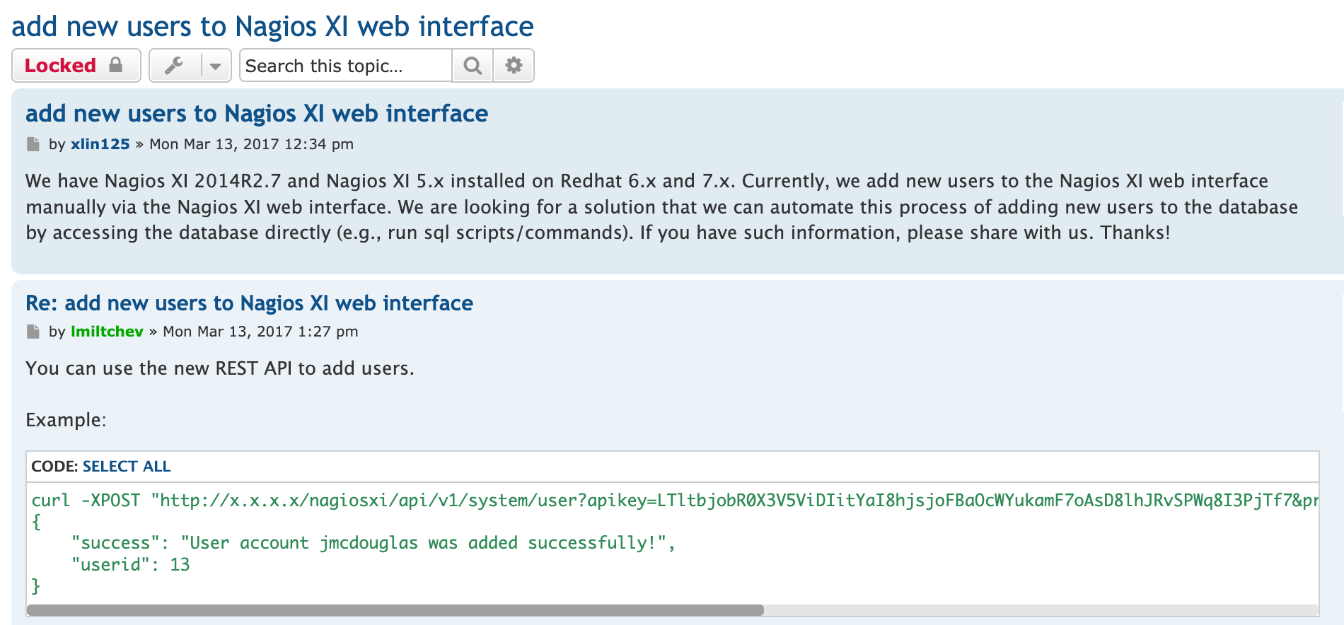Image resolution: width=1344 pixels, height=625 pixels.
Task: Click the magnifier search button
Action: (x=473, y=66)
